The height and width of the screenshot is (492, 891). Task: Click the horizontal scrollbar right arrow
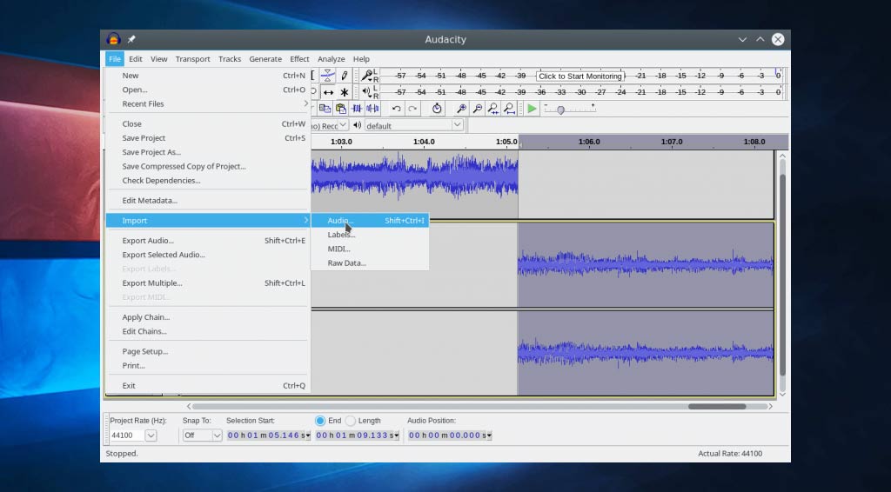(x=771, y=406)
